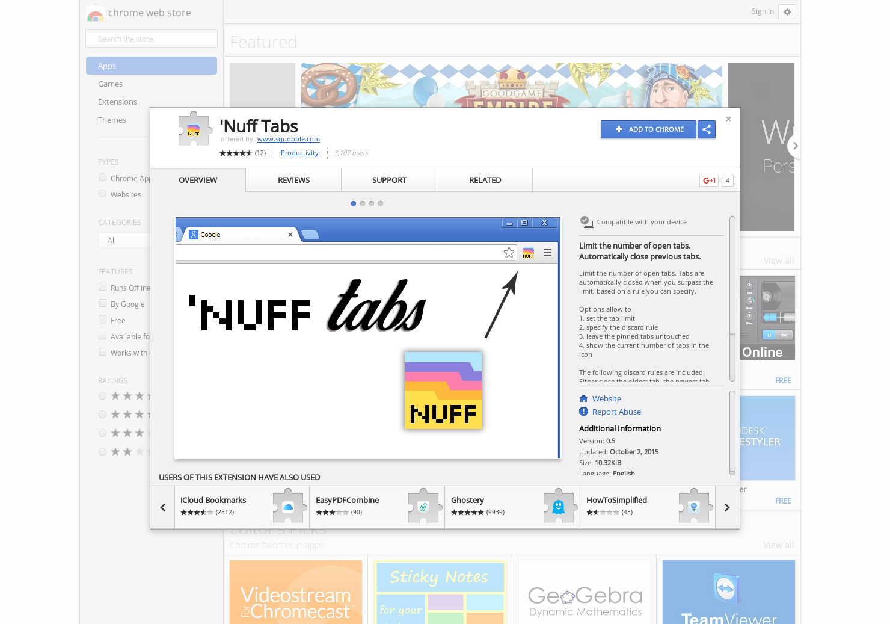The image size is (890, 624).
Task: Open the Support tab
Action: (x=389, y=180)
